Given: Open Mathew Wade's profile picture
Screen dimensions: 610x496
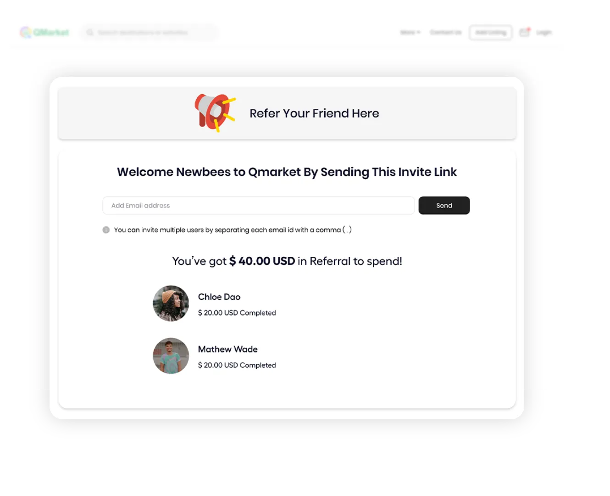Looking at the screenshot, I should tap(171, 356).
